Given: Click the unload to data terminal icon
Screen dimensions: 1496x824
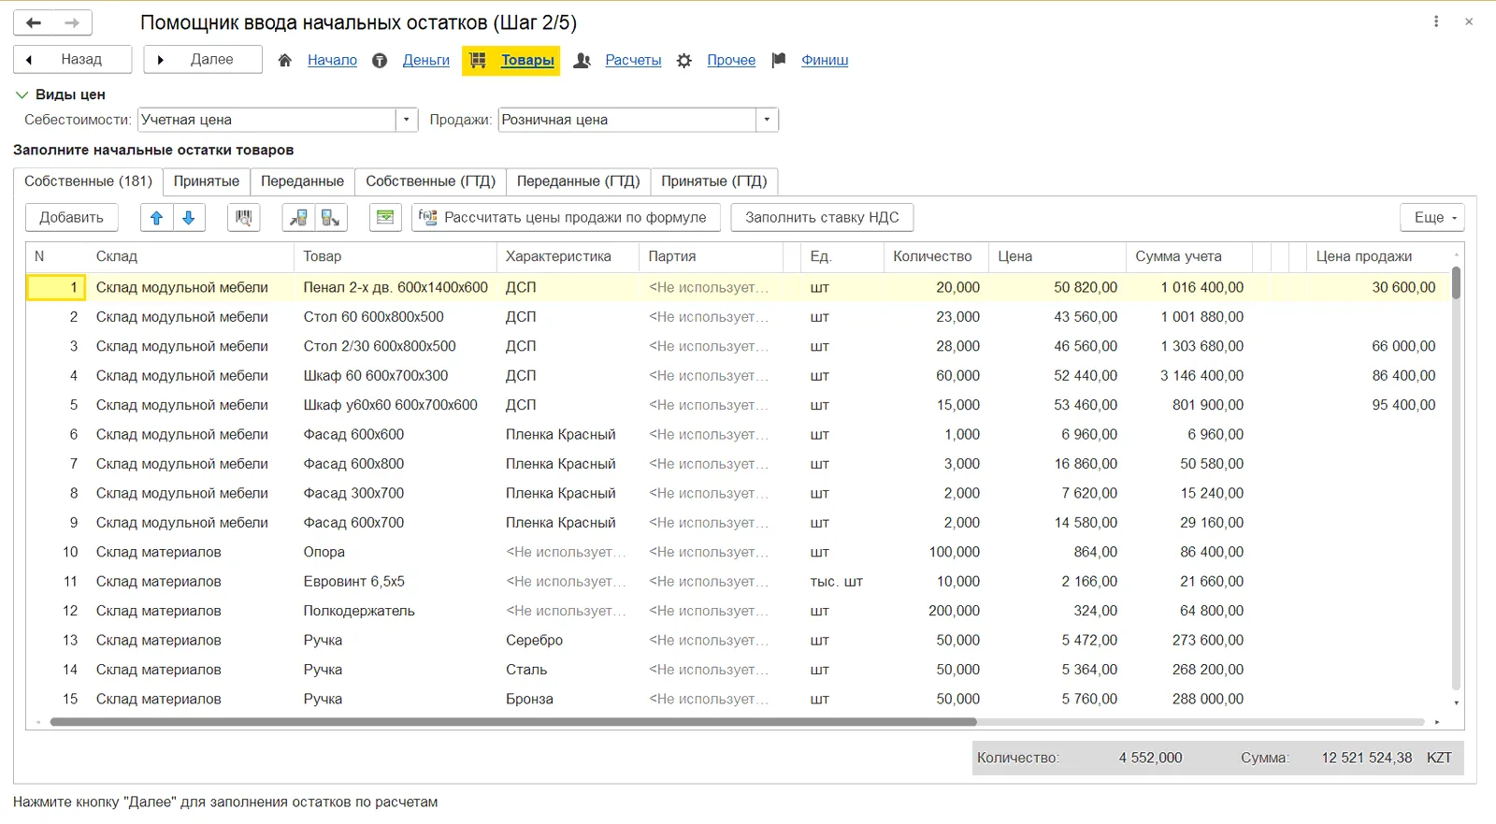Looking at the screenshot, I should (x=331, y=218).
